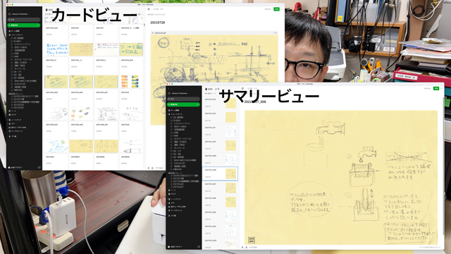Click green Share button in Card View window
451x254 pixels.
click(x=276, y=9)
